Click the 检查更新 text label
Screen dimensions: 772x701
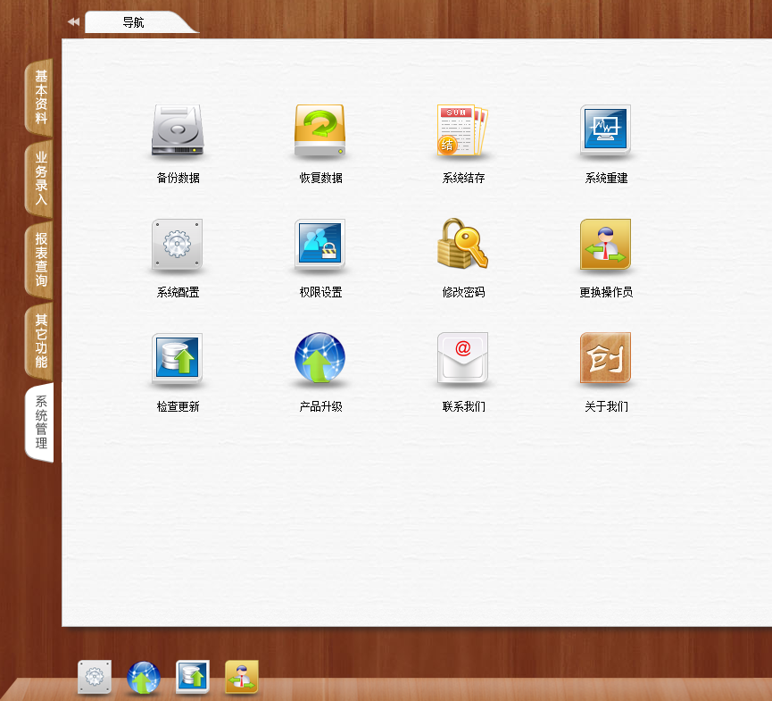[178, 406]
